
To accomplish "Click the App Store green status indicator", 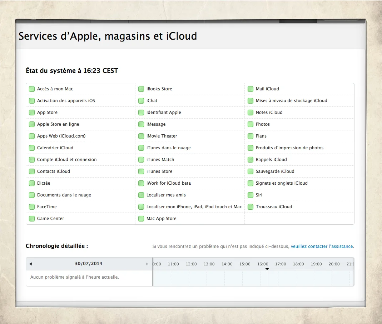I will pyautogui.click(x=32, y=113).
